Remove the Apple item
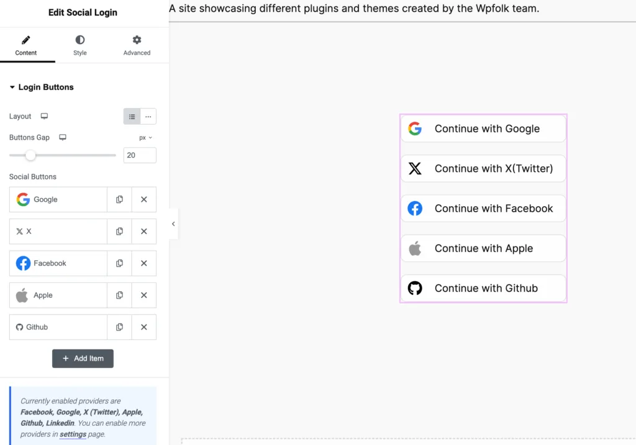The height and width of the screenshot is (445, 636). pyautogui.click(x=143, y=295)
